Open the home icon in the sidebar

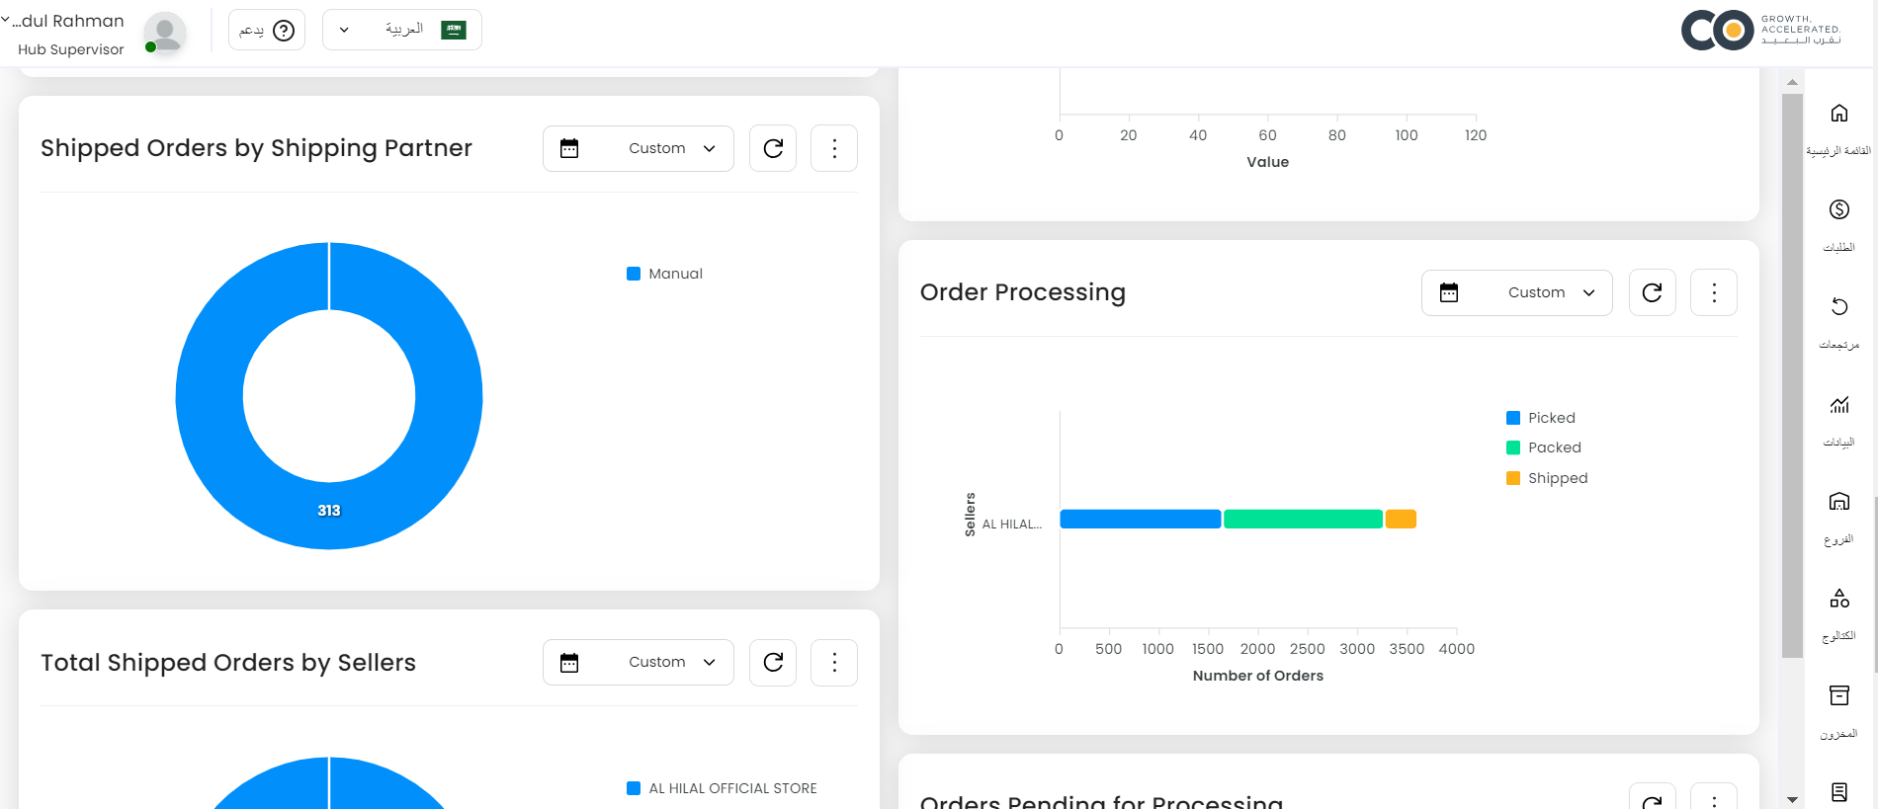(1838, 114)
